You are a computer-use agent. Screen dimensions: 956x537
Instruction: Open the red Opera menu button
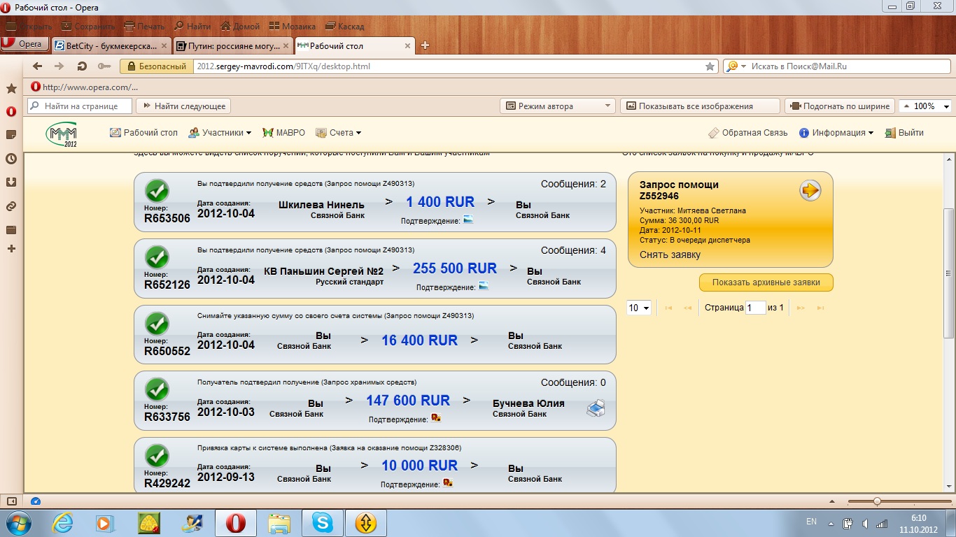(x=24, y=44)
